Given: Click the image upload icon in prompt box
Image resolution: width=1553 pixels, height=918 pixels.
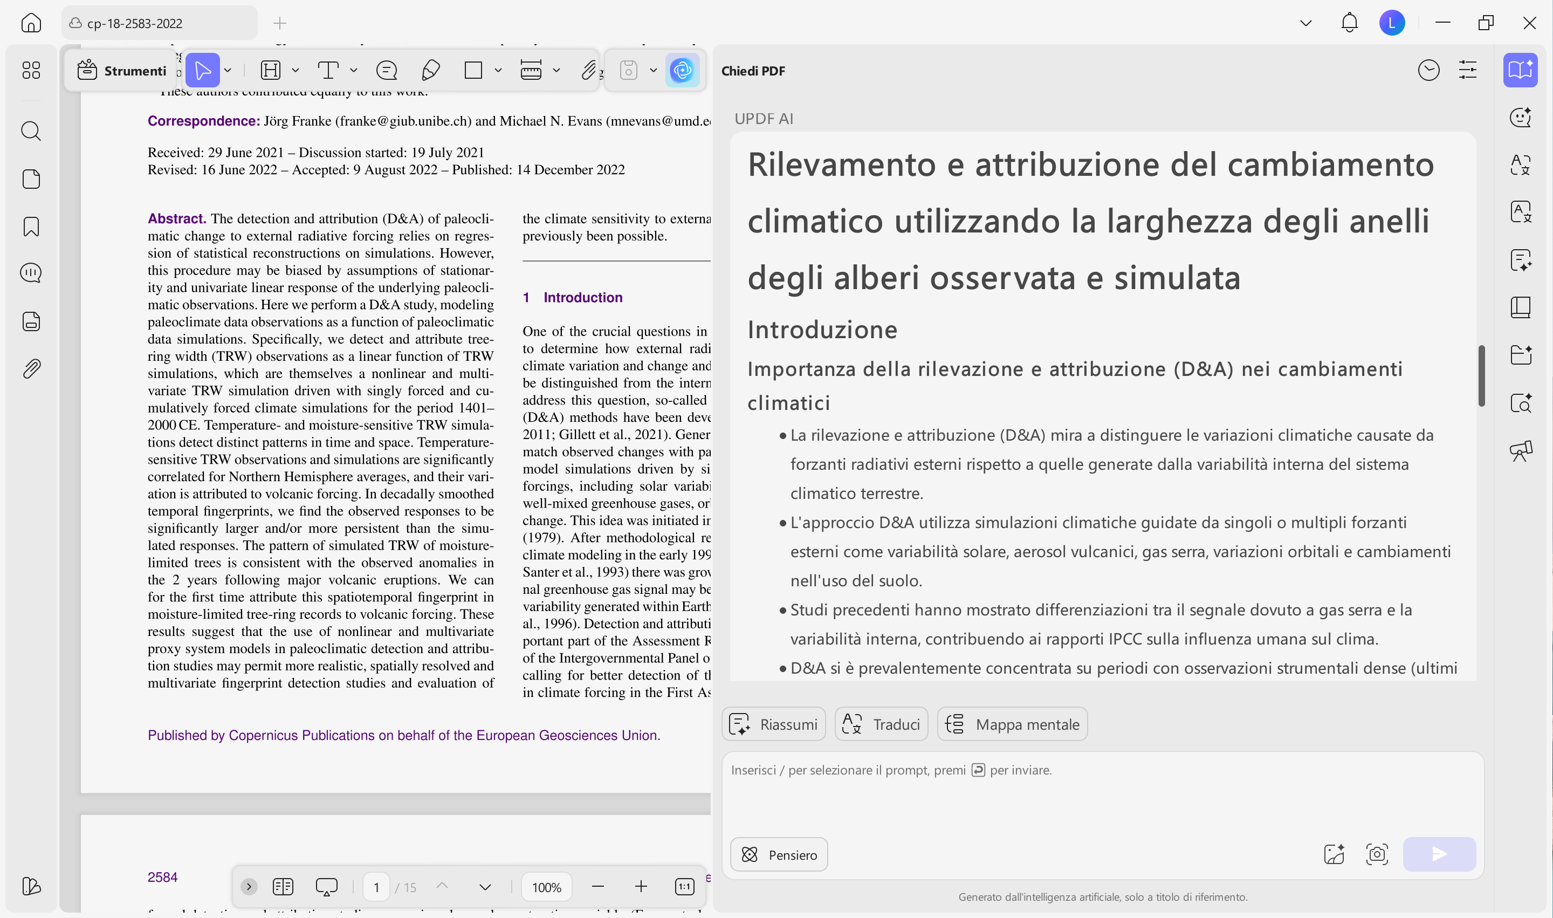Looking at the screenshot, I should 1334,854.
